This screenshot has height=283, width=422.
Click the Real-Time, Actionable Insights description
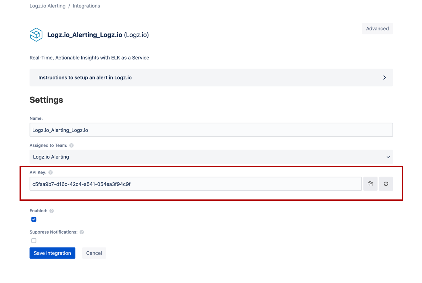click(x=90, y=58)
